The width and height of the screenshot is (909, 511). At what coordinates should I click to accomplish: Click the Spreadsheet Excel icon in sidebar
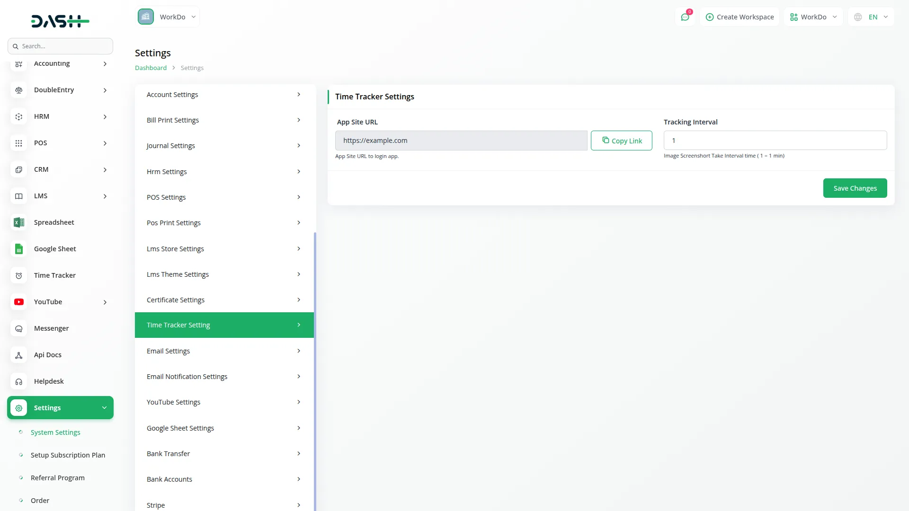click(x=19, y=222)
